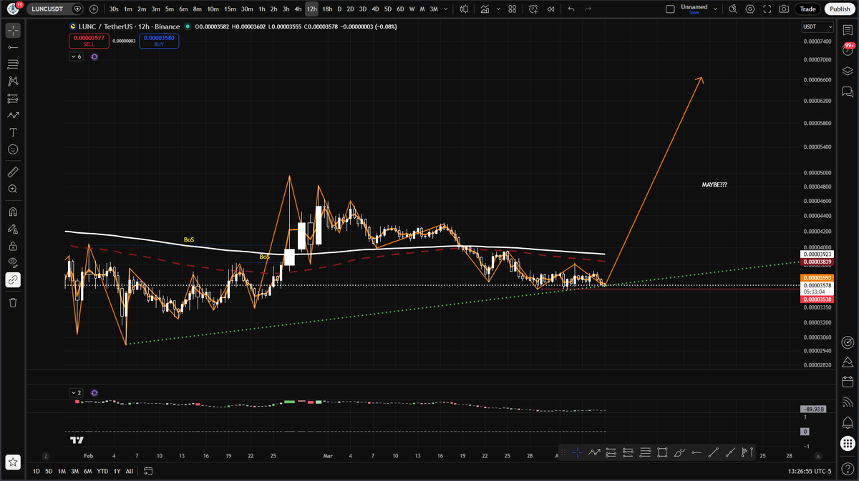Open the Fibonacci retracement tools in left toolbar
This screenshot has width=859, height=481.
tap(13, 64)
